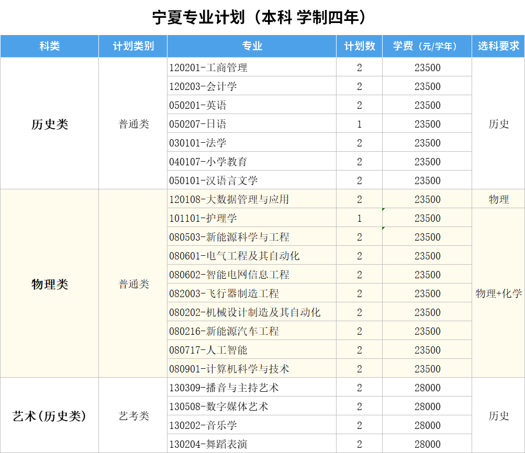
Task: Select the 计划数 column header
Action: [359, 46]
